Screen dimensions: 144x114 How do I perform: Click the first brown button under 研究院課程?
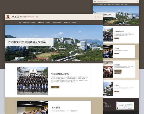118,70
